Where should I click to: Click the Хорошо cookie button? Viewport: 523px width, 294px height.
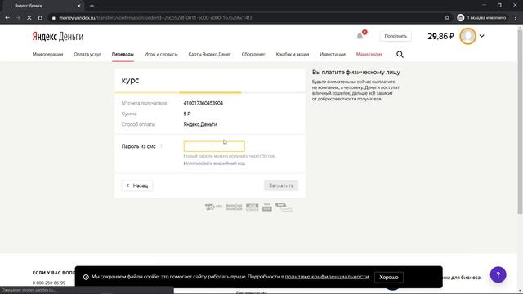[389, 278]
